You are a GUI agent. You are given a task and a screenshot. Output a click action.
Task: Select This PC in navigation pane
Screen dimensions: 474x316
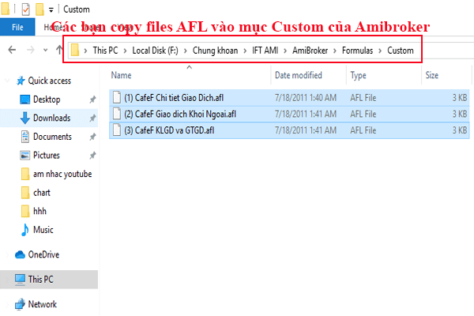tap(49, 280)
